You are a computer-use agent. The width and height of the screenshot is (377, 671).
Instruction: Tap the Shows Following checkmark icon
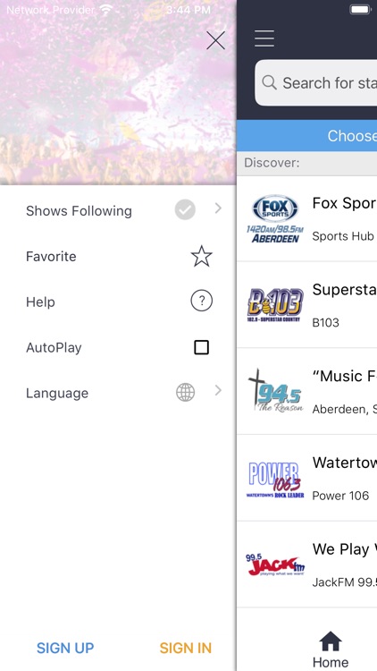pyautogui.click(x=185, y=209)
